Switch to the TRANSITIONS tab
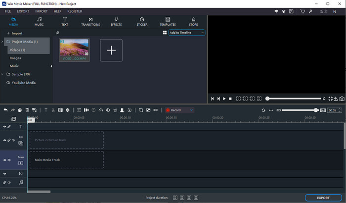This screenshot has height=203, width=346. (90, 22)
